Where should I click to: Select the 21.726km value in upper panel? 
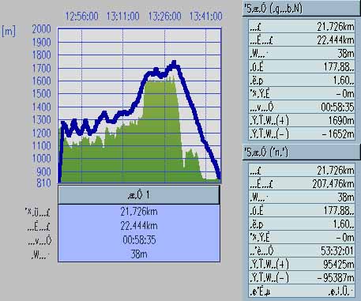coord(336,27)
